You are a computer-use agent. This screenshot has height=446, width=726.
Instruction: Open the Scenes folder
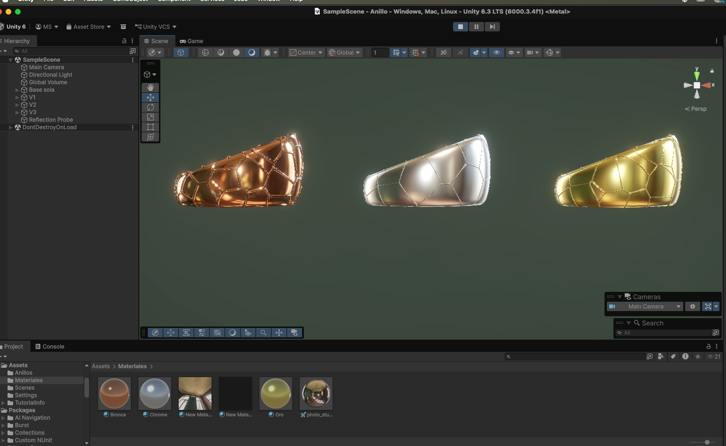(24, 388)
